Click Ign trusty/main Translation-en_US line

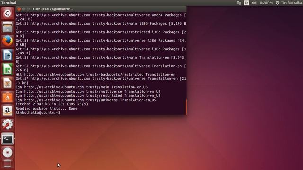pos(81,87)
